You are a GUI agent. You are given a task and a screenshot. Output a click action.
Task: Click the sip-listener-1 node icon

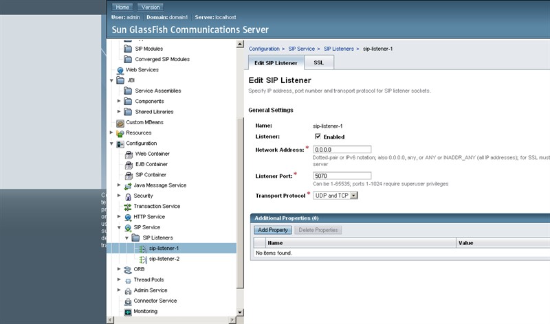coord(142,248)
